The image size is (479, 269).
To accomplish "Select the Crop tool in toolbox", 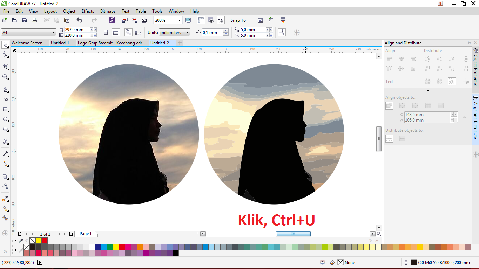I will click(x=5, y=67).
